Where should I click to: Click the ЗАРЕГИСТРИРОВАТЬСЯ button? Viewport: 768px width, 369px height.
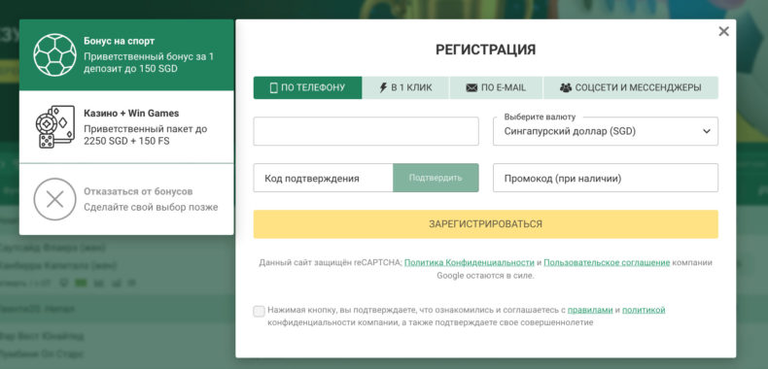(x=486, y=224)
